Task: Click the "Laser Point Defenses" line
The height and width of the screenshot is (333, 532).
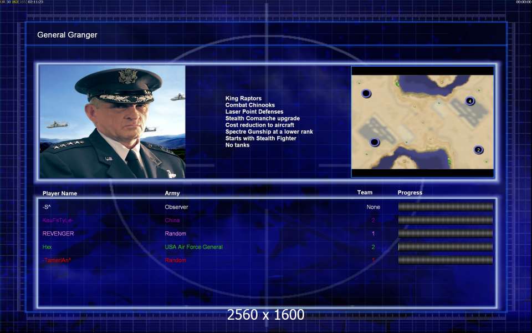Action: (x=254, y=112)
